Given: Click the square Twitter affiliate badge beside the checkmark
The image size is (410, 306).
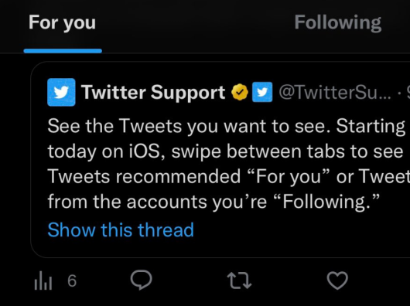Looking at the screenshot, I should (262, 92).
